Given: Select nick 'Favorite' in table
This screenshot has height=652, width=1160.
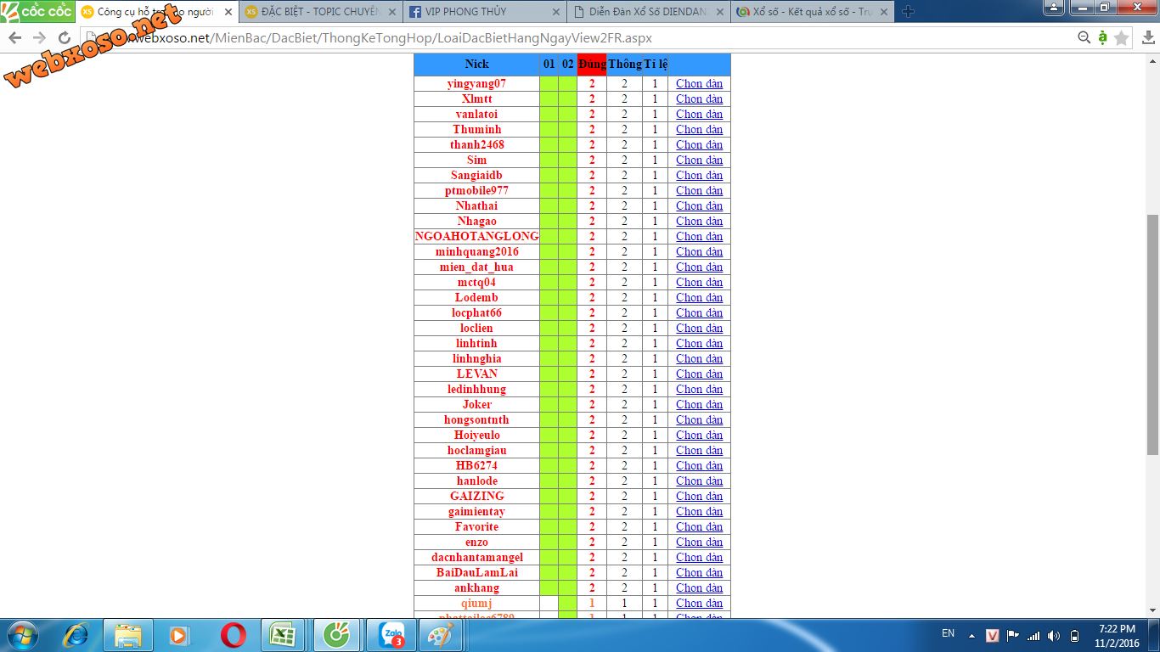Looking at the screenshot, I should [x=476, y=526].
